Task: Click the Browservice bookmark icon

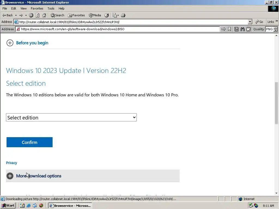Action: [229, 29]
